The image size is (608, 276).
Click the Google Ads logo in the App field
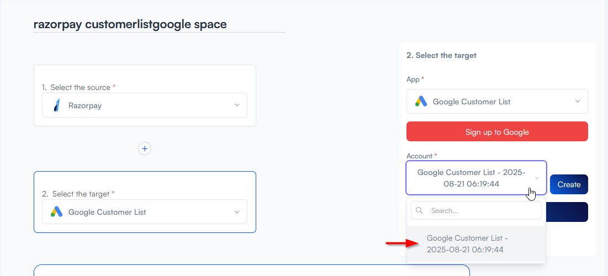pyautogui.click(x=421, y=102)
